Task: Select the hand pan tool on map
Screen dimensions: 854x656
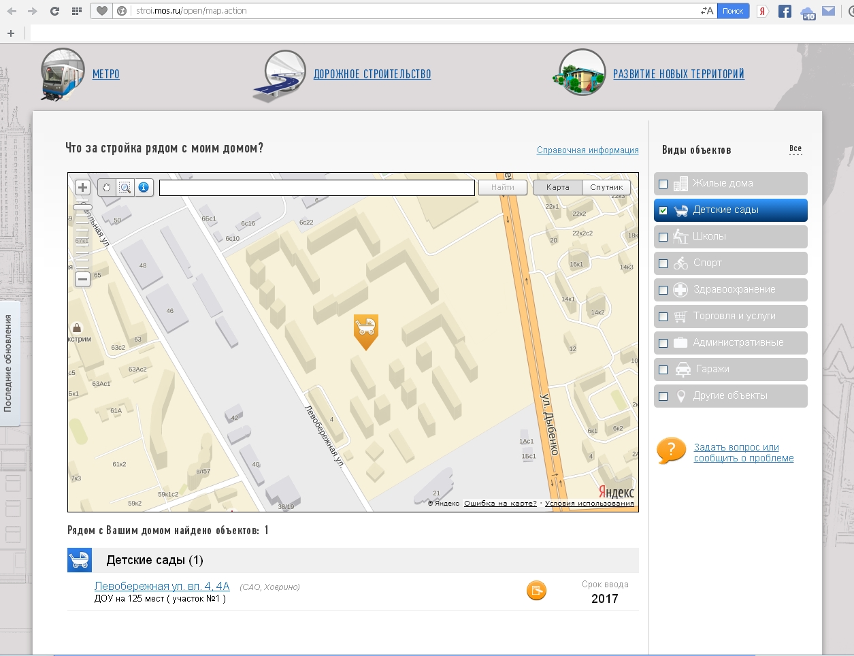Action: tap(107, 188)
